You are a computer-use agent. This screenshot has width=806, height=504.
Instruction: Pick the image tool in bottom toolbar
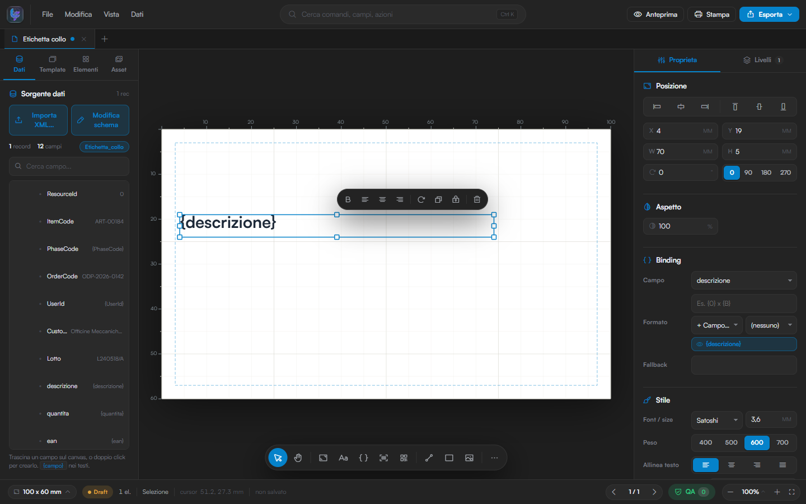tap(469, 458)
